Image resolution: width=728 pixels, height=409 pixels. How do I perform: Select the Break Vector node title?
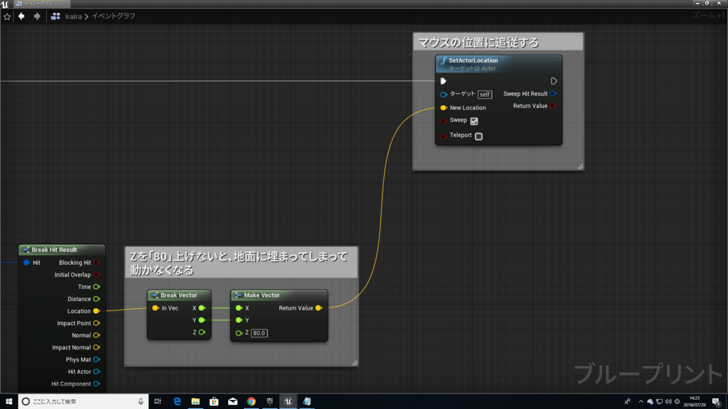click(x=178, y=295)
